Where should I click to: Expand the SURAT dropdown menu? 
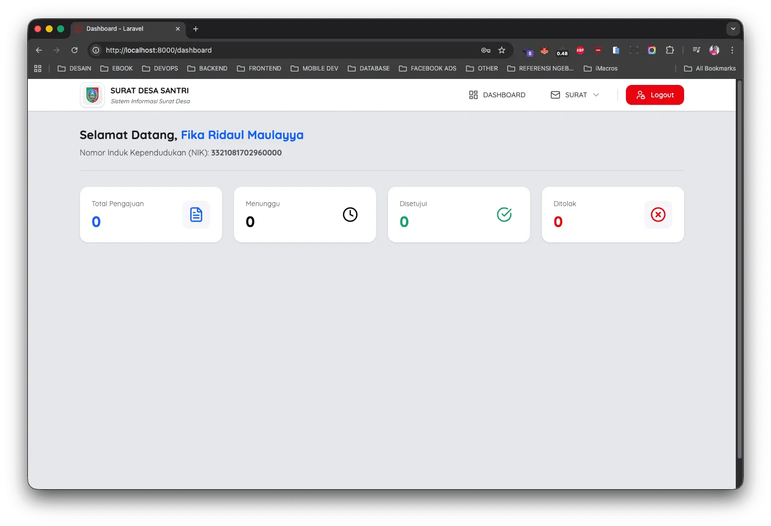(575, 95)
